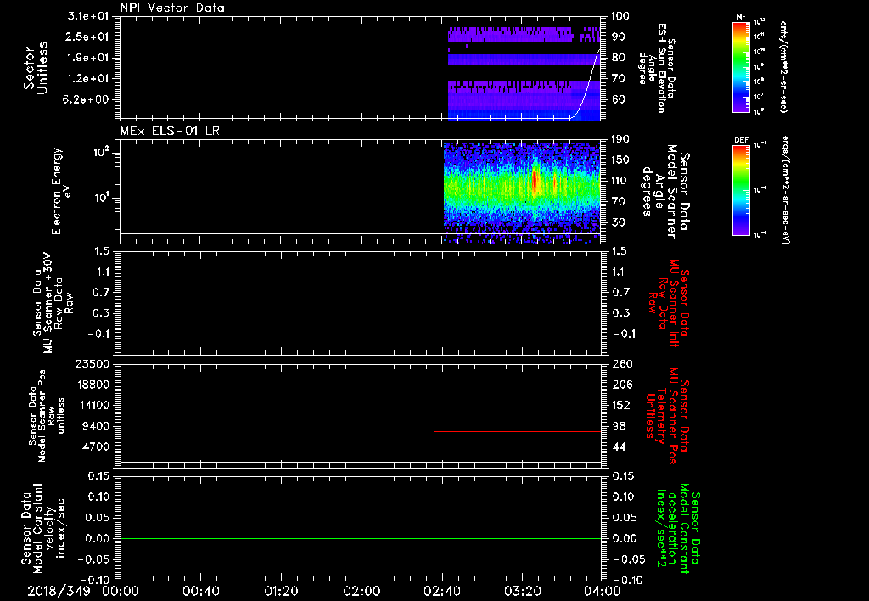Click the 44 telemetry tick label
869x601 pixels.
click(x=619, y=447)
